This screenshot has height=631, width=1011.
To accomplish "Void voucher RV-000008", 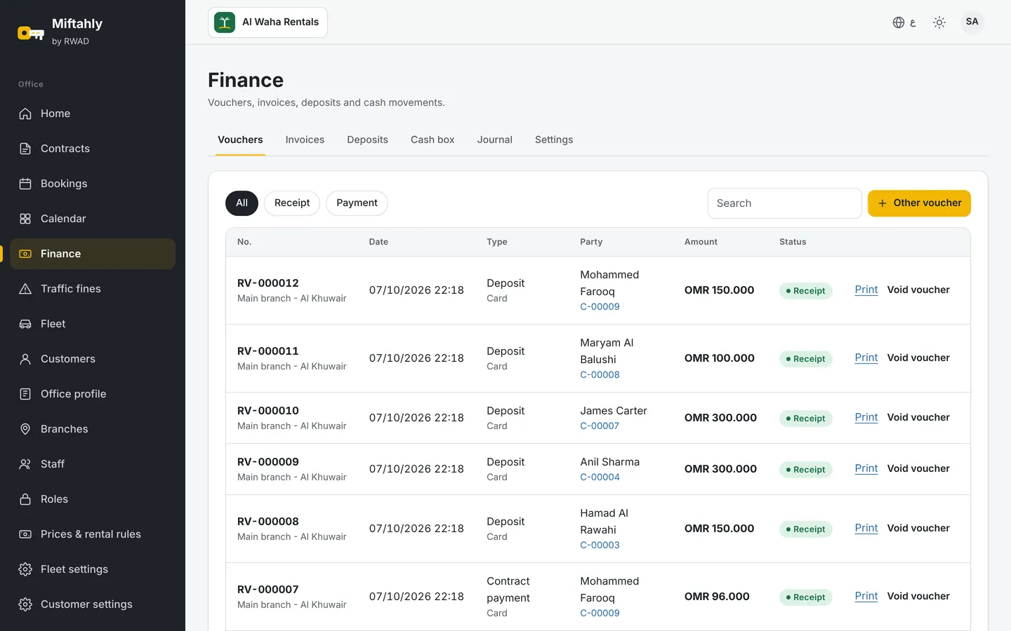I will (x=918, y=528).
